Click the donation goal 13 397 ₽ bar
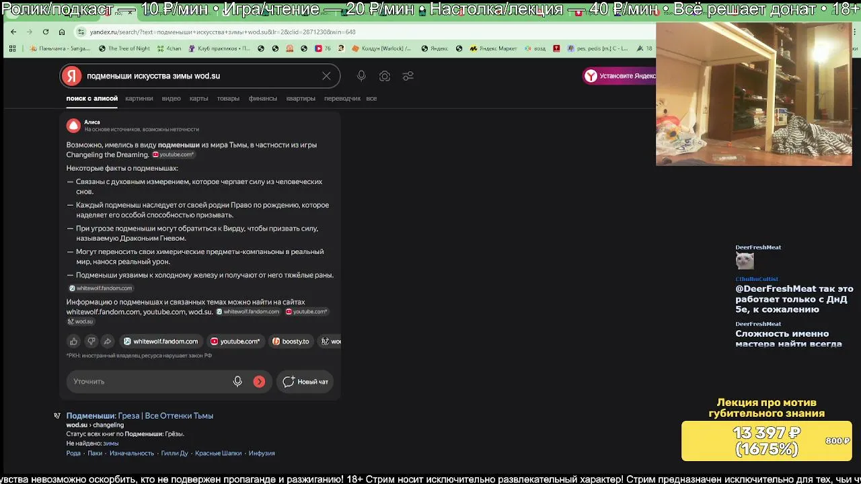 pyautogui.click(x=766, y=441)
